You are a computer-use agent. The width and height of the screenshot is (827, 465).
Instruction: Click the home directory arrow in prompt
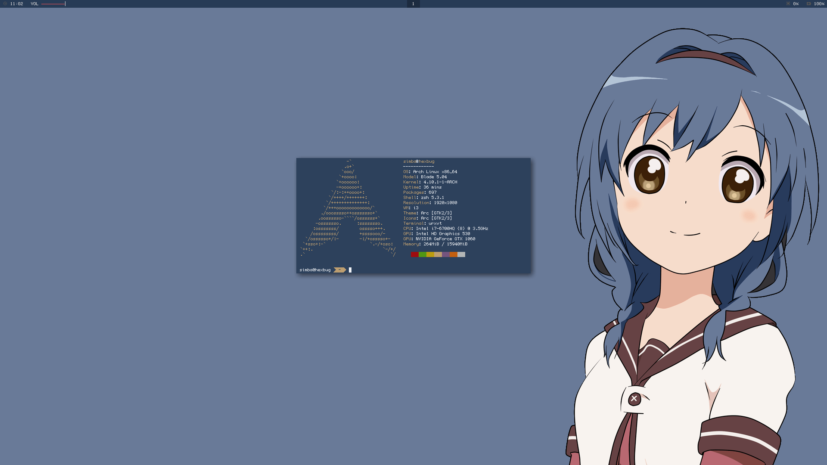point(339,270)
